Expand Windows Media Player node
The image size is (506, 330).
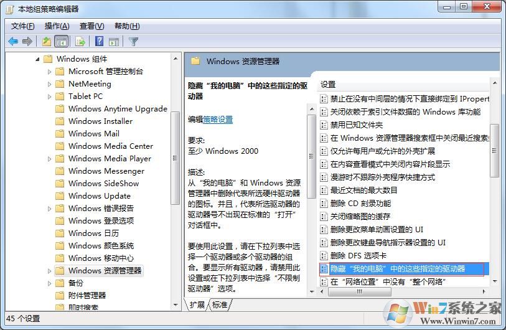tap(49, 159)
